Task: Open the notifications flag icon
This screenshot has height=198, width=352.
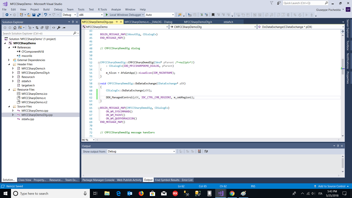Action: [271, 3]
